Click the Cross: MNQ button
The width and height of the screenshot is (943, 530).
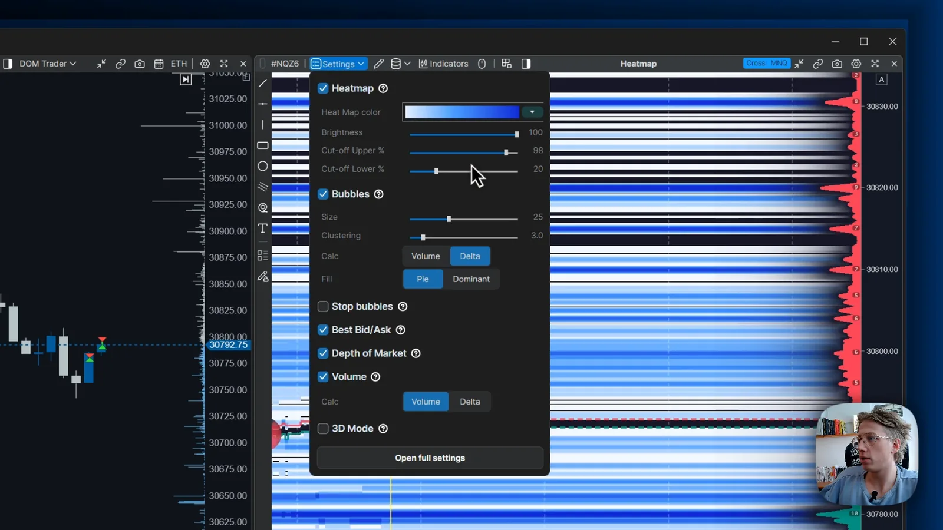tap(767, 63)
